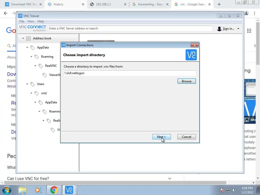Open Chrome's three-dot menu
This screenshot has height=195, width=260.
(x=254, y=13)
